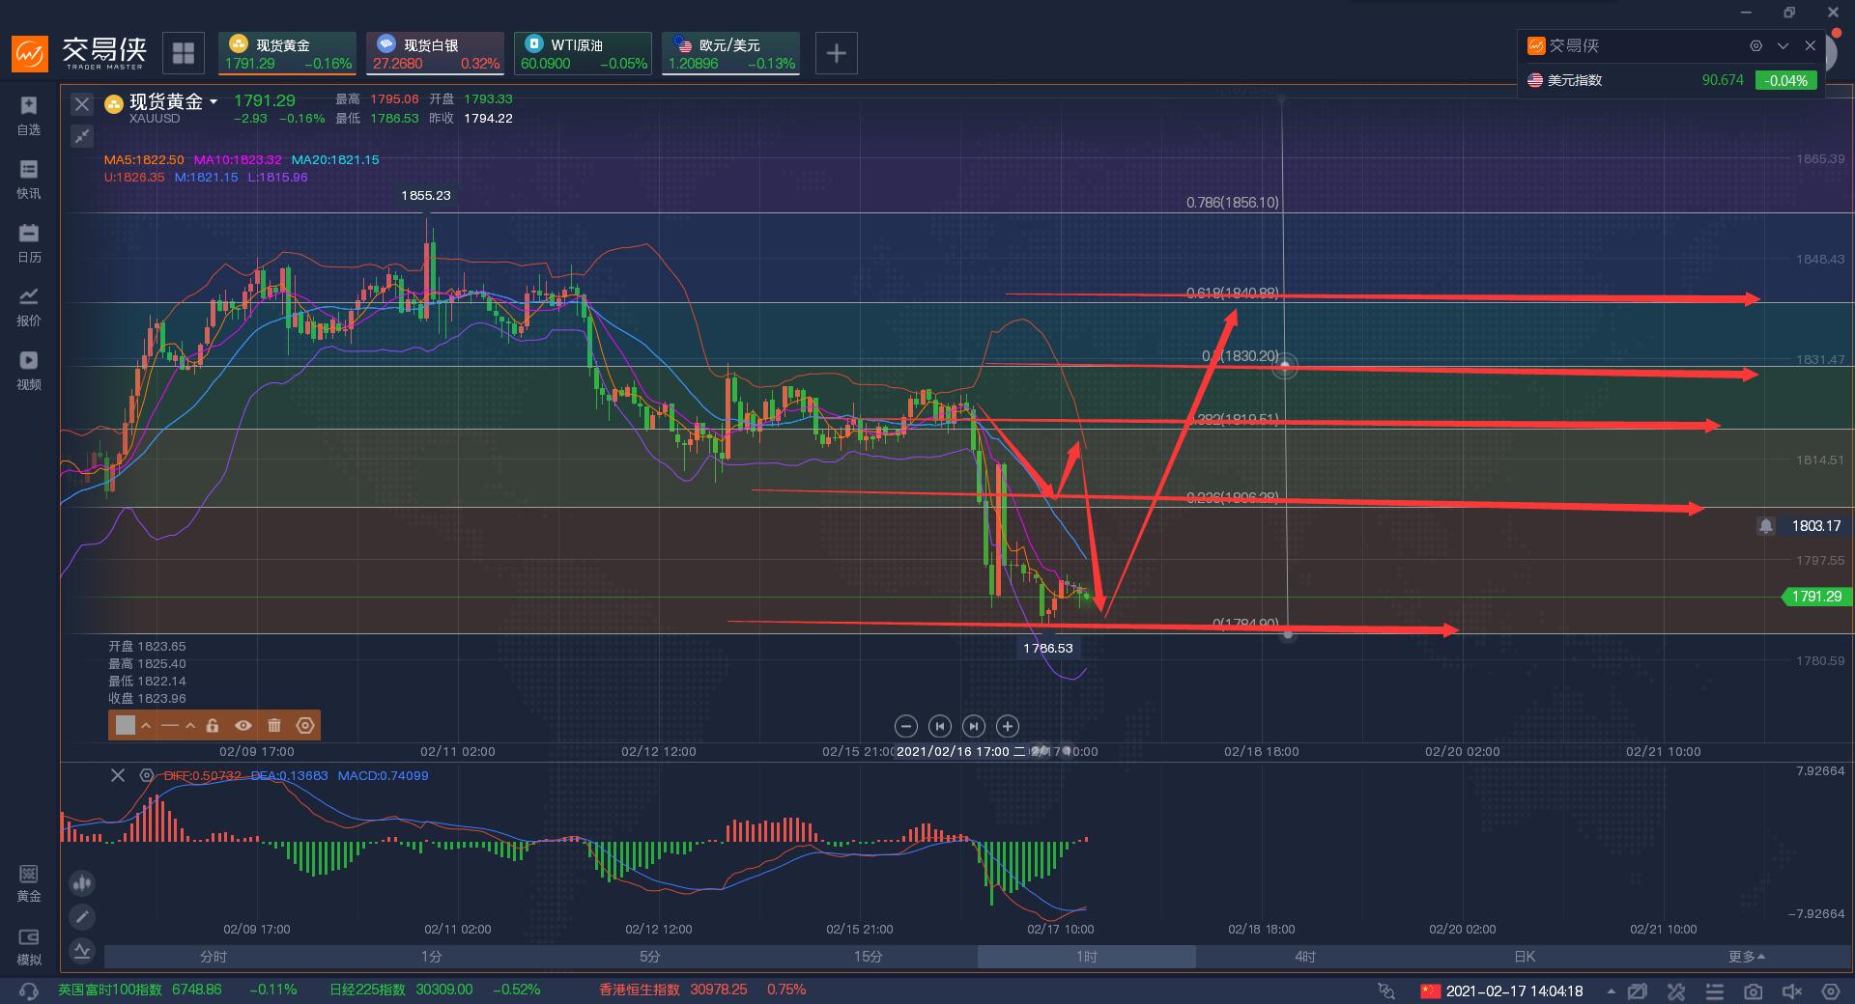Select the 现货白银 instrument tab
The image size is (1855, 1004).
click(x=435, y=53)
